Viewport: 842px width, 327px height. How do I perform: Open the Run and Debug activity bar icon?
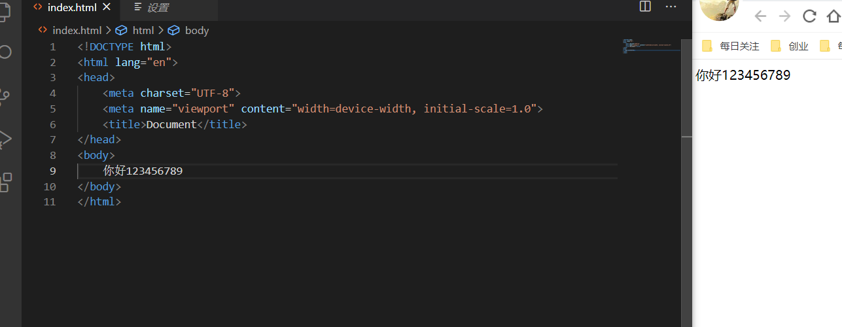coord(4,138)
